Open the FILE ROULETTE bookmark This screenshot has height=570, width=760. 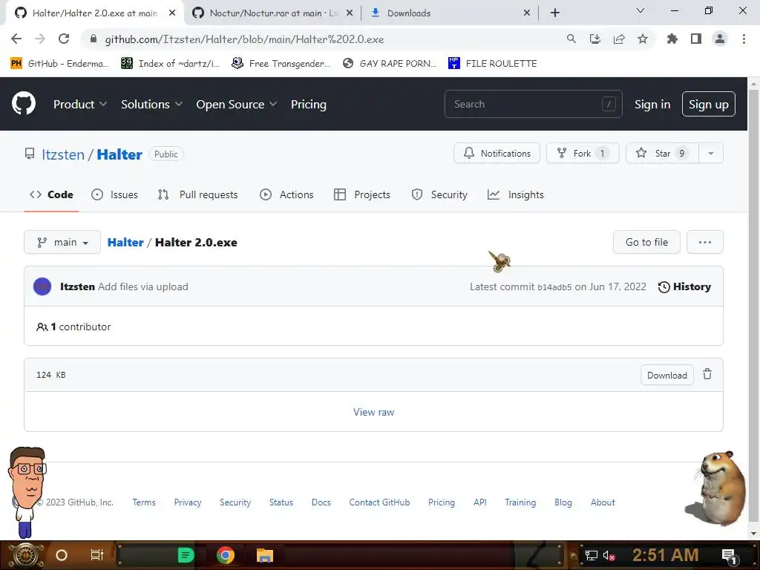pos(493,64)
